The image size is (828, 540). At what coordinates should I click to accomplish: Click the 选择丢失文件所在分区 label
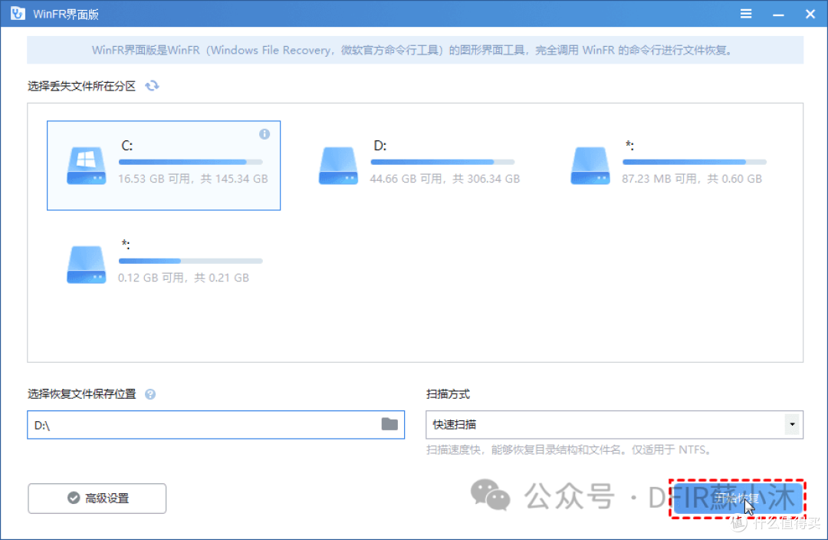click(82, 86)
